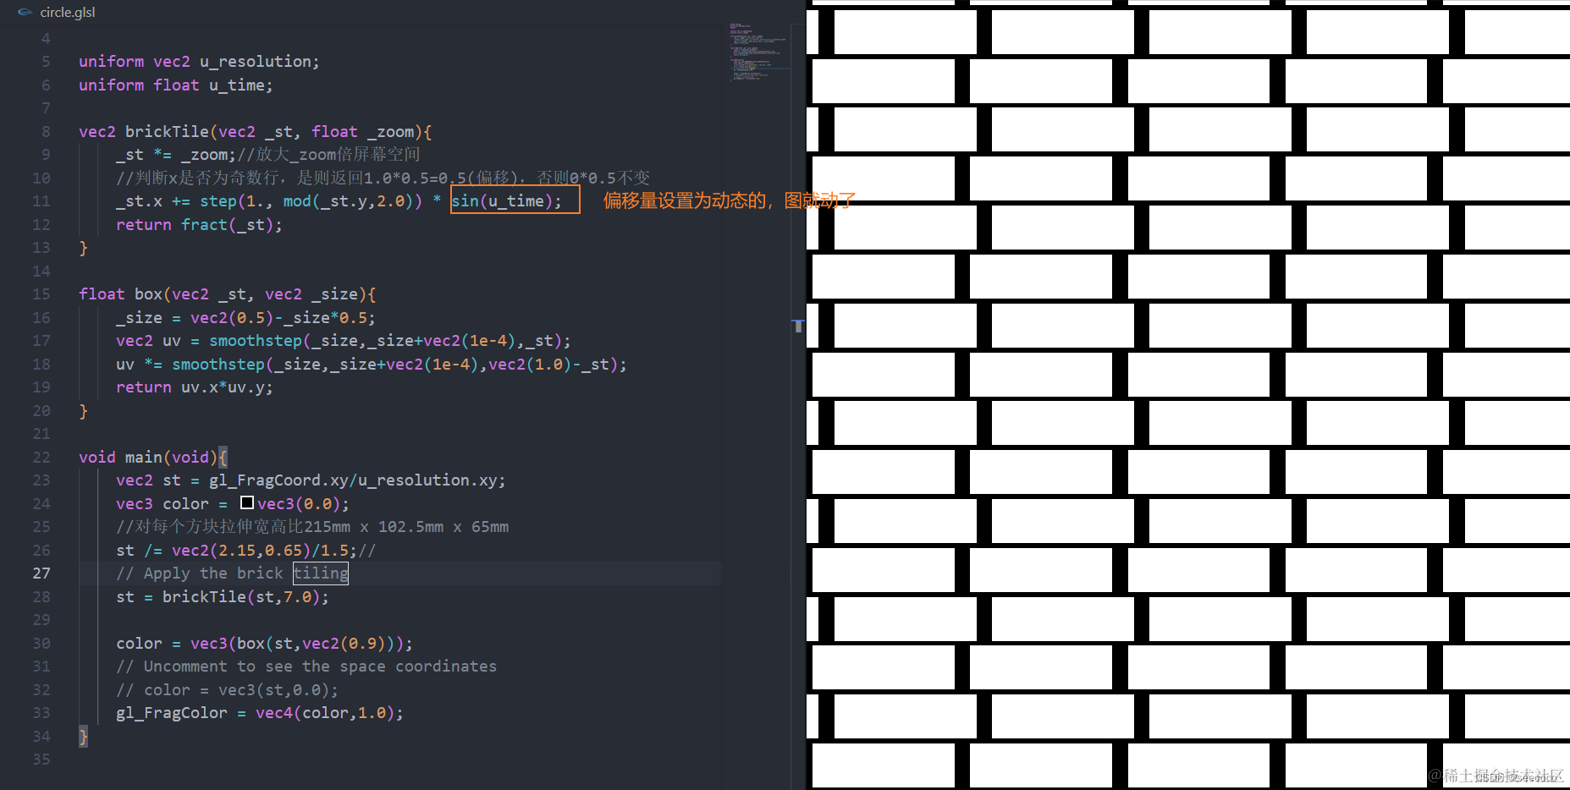Place cursor on 'uniform float u_time;'

coord(176,85)
